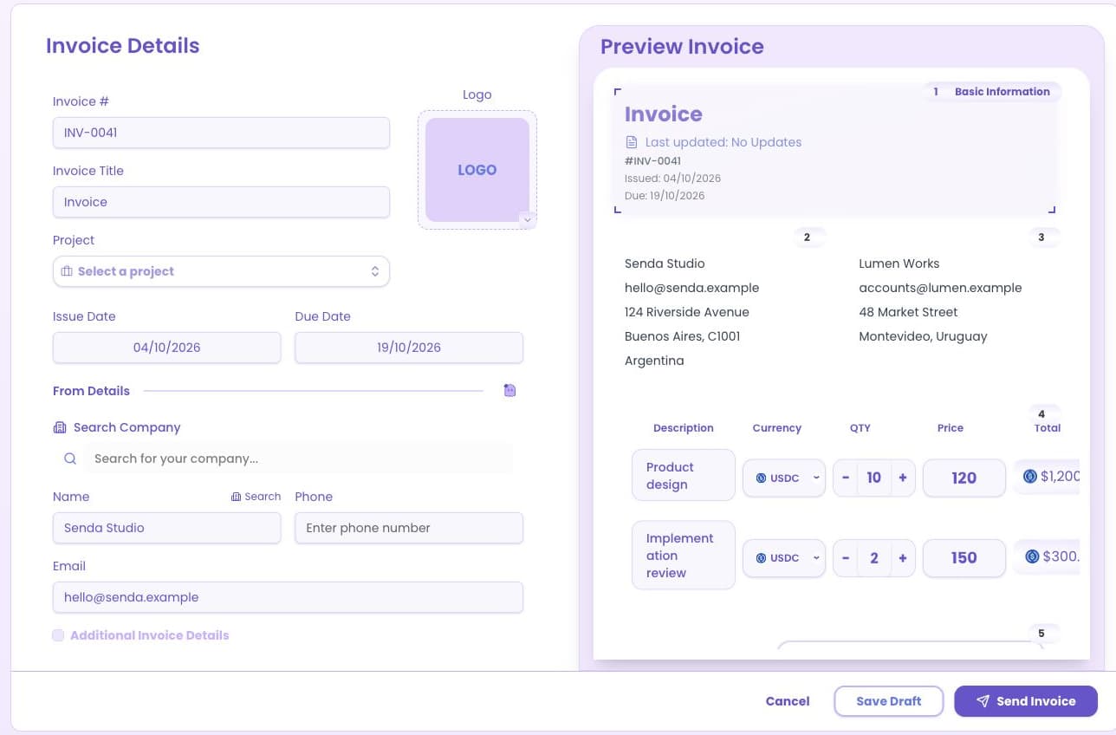This screenshot has height=735, width=1116.
Task: Click the Invoice # field INV-0041
Action: pyautogui.click(x=221, y=133)
